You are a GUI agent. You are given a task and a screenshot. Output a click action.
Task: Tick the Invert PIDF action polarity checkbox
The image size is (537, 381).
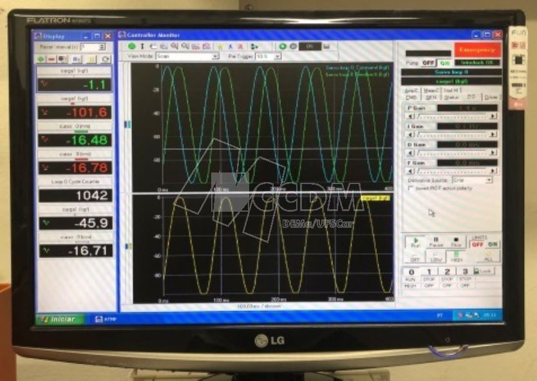[411, 189]
